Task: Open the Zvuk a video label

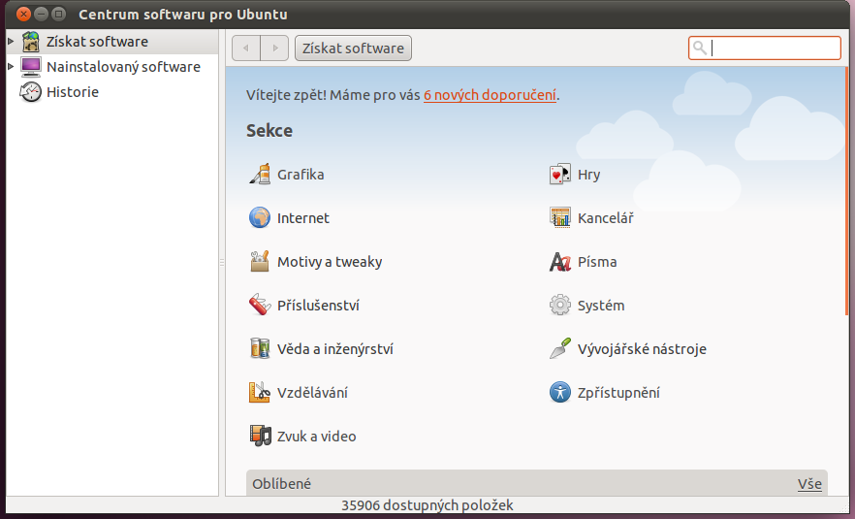Action: point(316,436)
